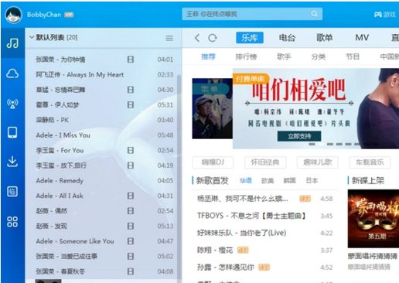Click the 立即支持 banner button
399x283 pixels.
[299, 136]
